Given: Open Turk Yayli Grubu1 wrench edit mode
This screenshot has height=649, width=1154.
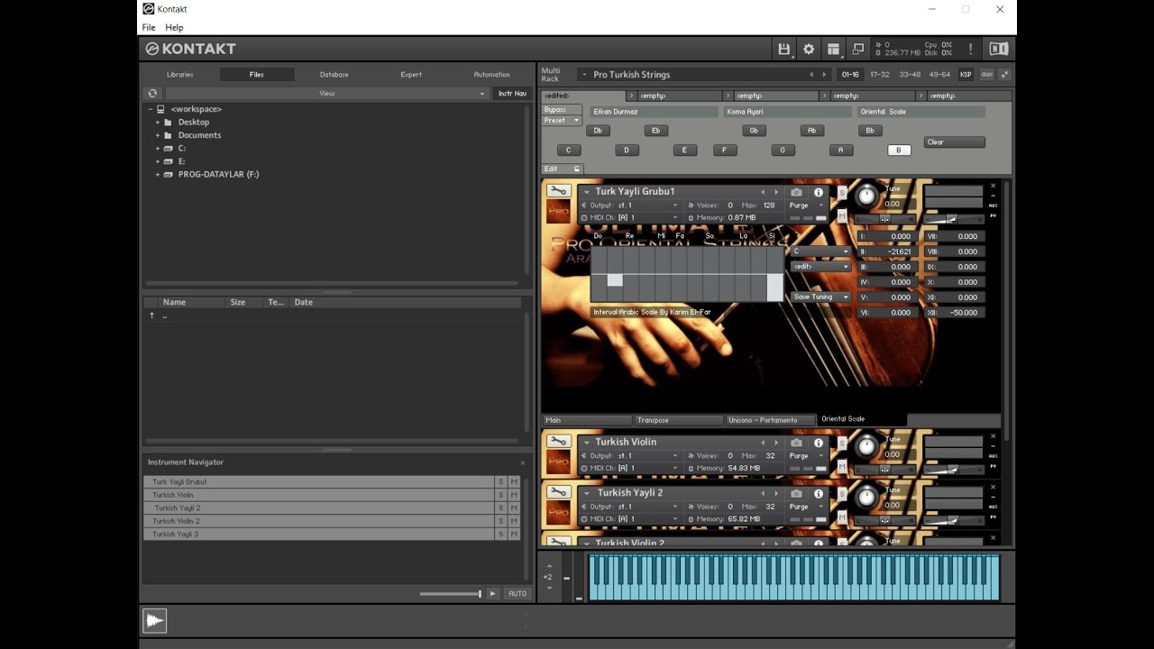Looking at the screenshot, I should click(558, 191).
